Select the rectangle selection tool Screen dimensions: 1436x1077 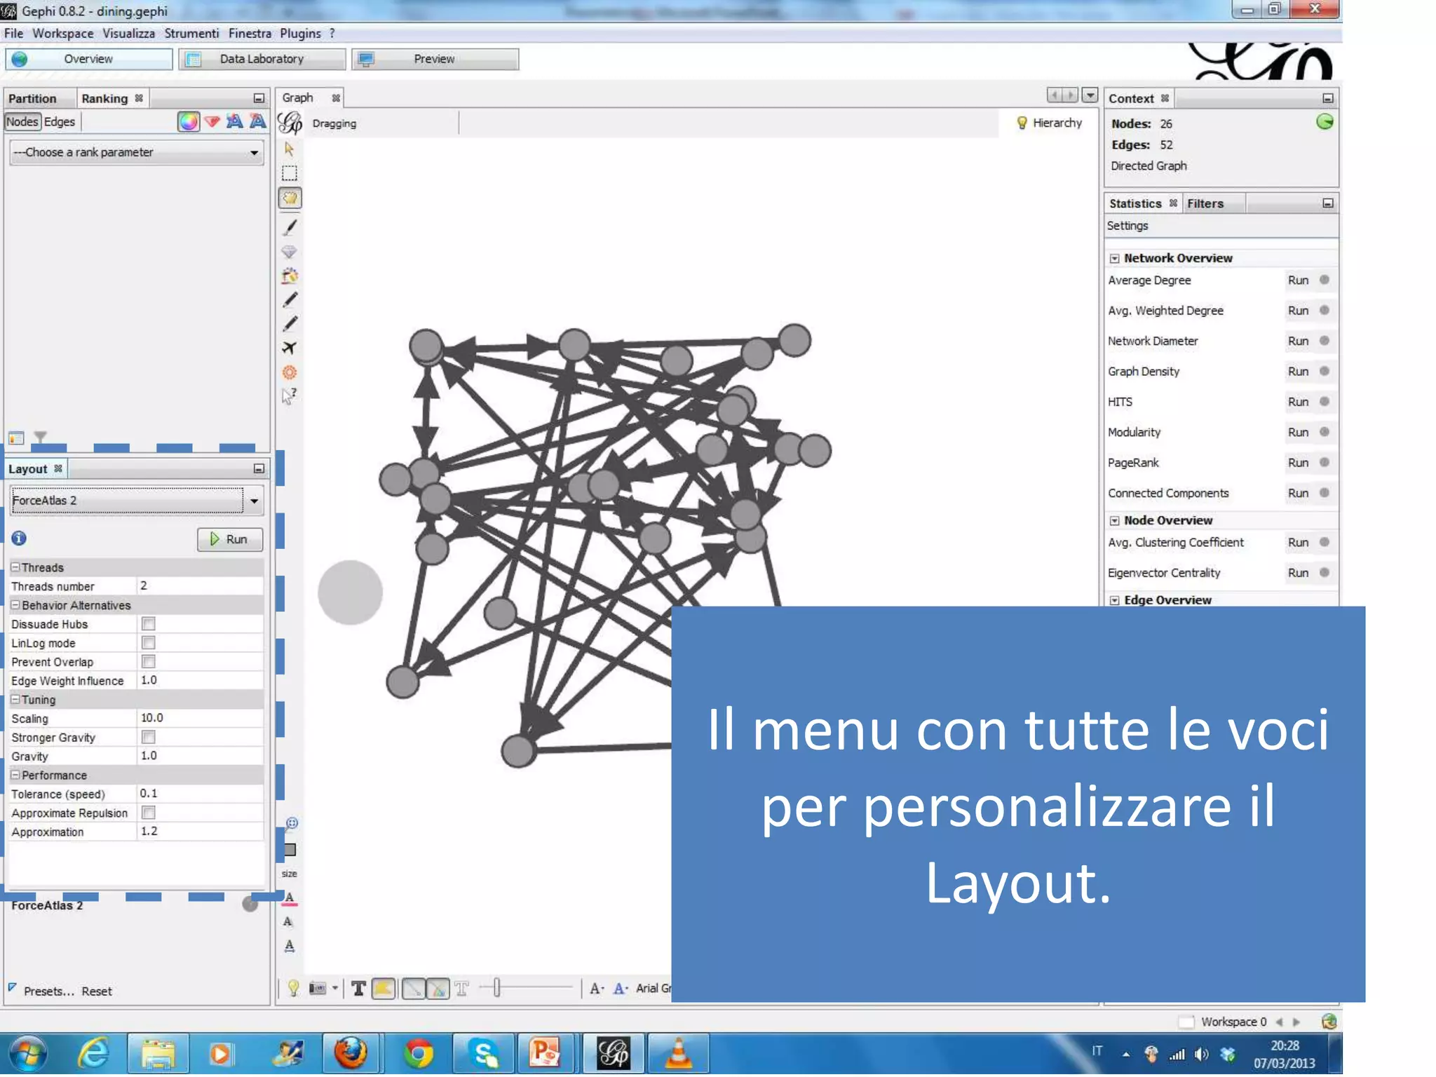[x=289, y=173]
